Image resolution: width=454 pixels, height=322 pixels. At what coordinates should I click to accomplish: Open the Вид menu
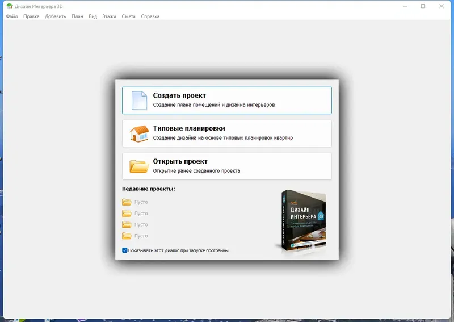pyautogui.click(x=93, y=16)
